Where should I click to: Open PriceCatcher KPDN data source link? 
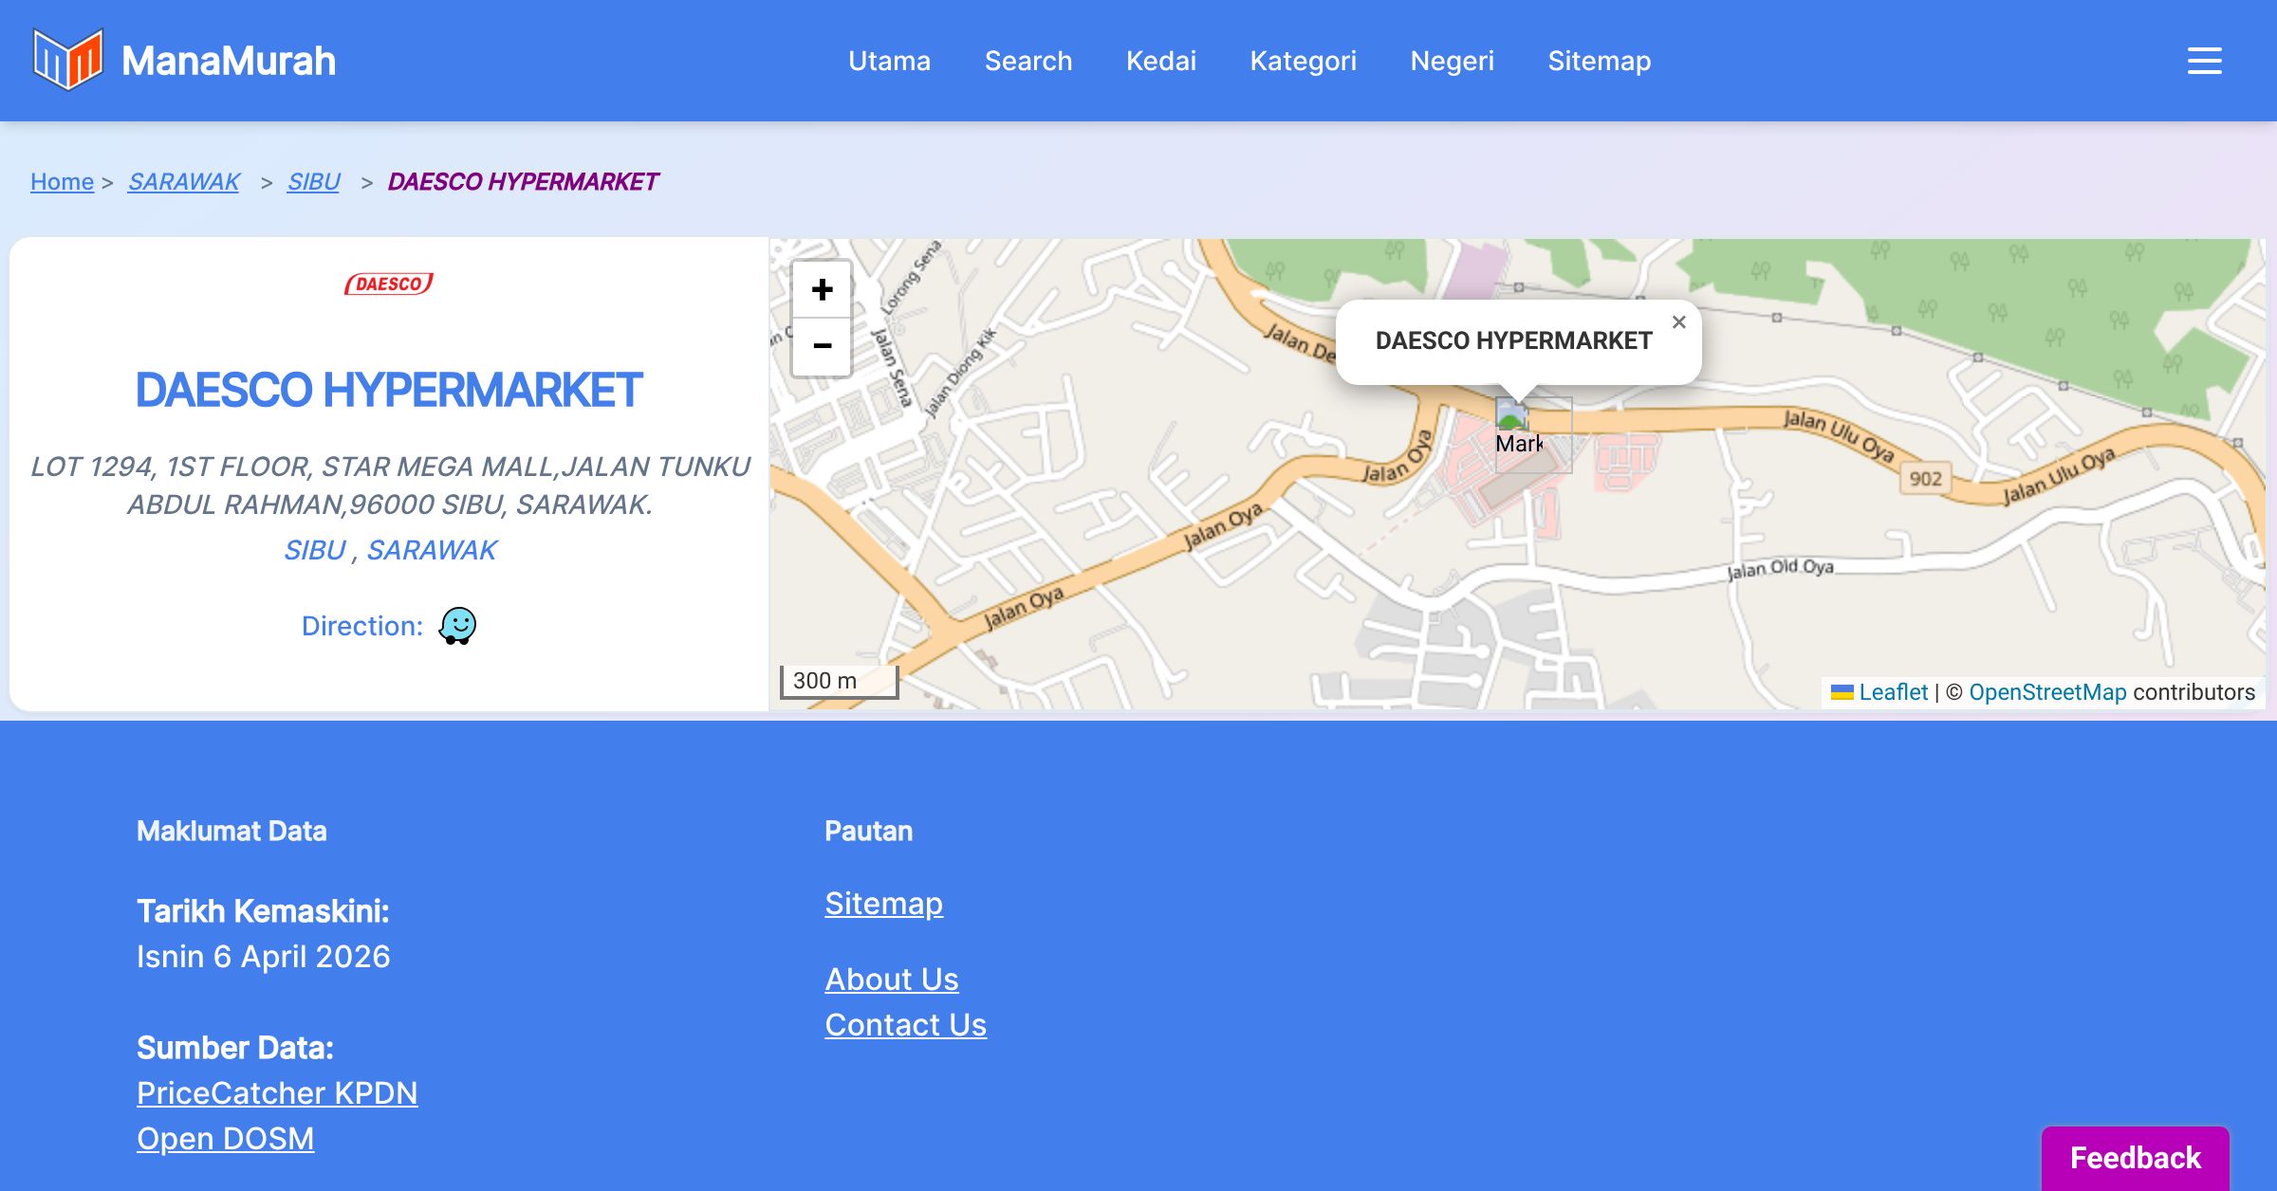[277, 1092]
